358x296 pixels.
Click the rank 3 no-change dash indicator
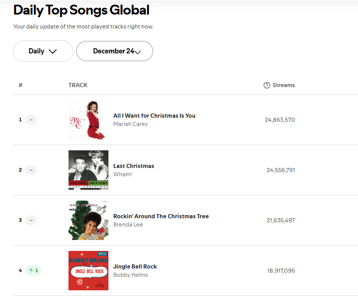[31, 220]
